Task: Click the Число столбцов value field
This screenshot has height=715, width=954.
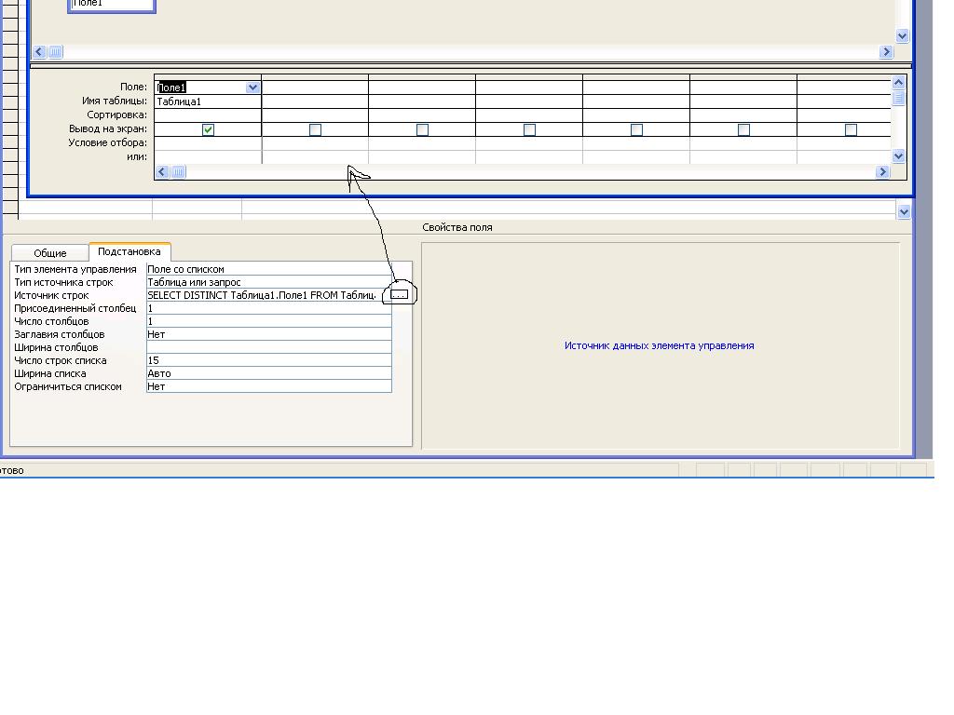Action: click(269, 321)
